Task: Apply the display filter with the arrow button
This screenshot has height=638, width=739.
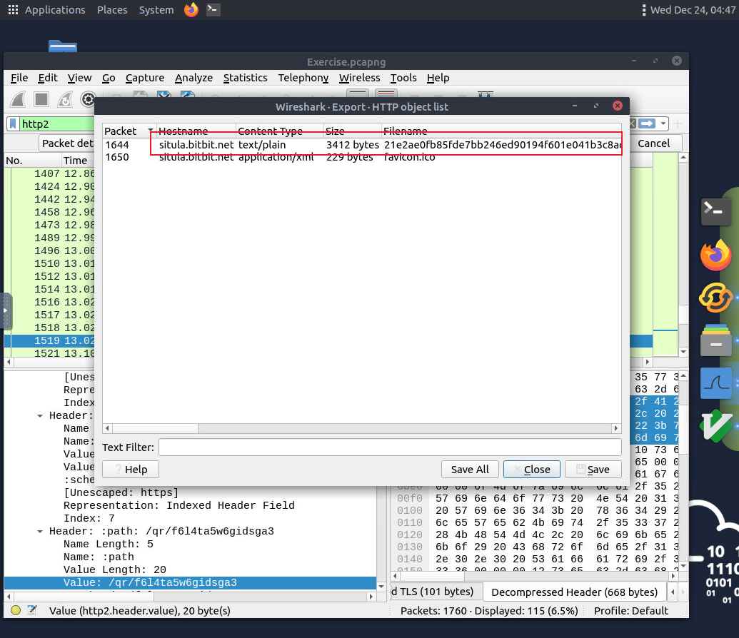Action: (647, 123)
